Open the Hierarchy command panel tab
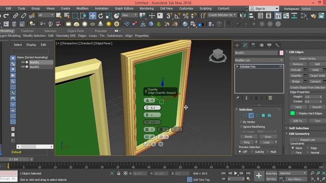326x183 pixels. pos(253,45)
